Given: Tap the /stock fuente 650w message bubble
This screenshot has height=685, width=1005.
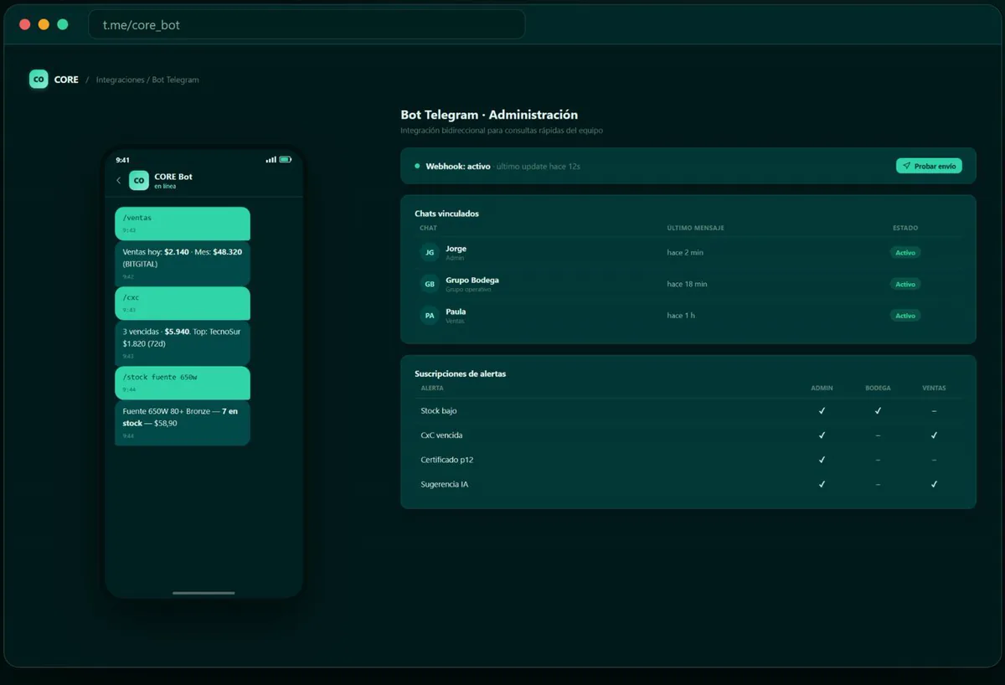Looking at the screenshot, I should click(183, 383).
